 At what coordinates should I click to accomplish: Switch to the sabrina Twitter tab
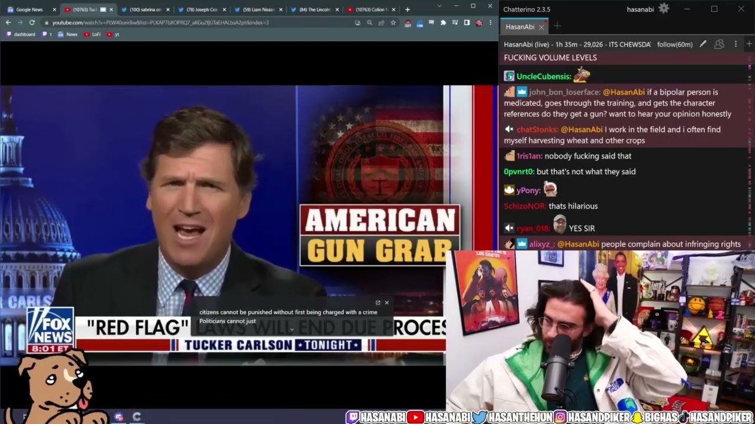coord(145,9)
